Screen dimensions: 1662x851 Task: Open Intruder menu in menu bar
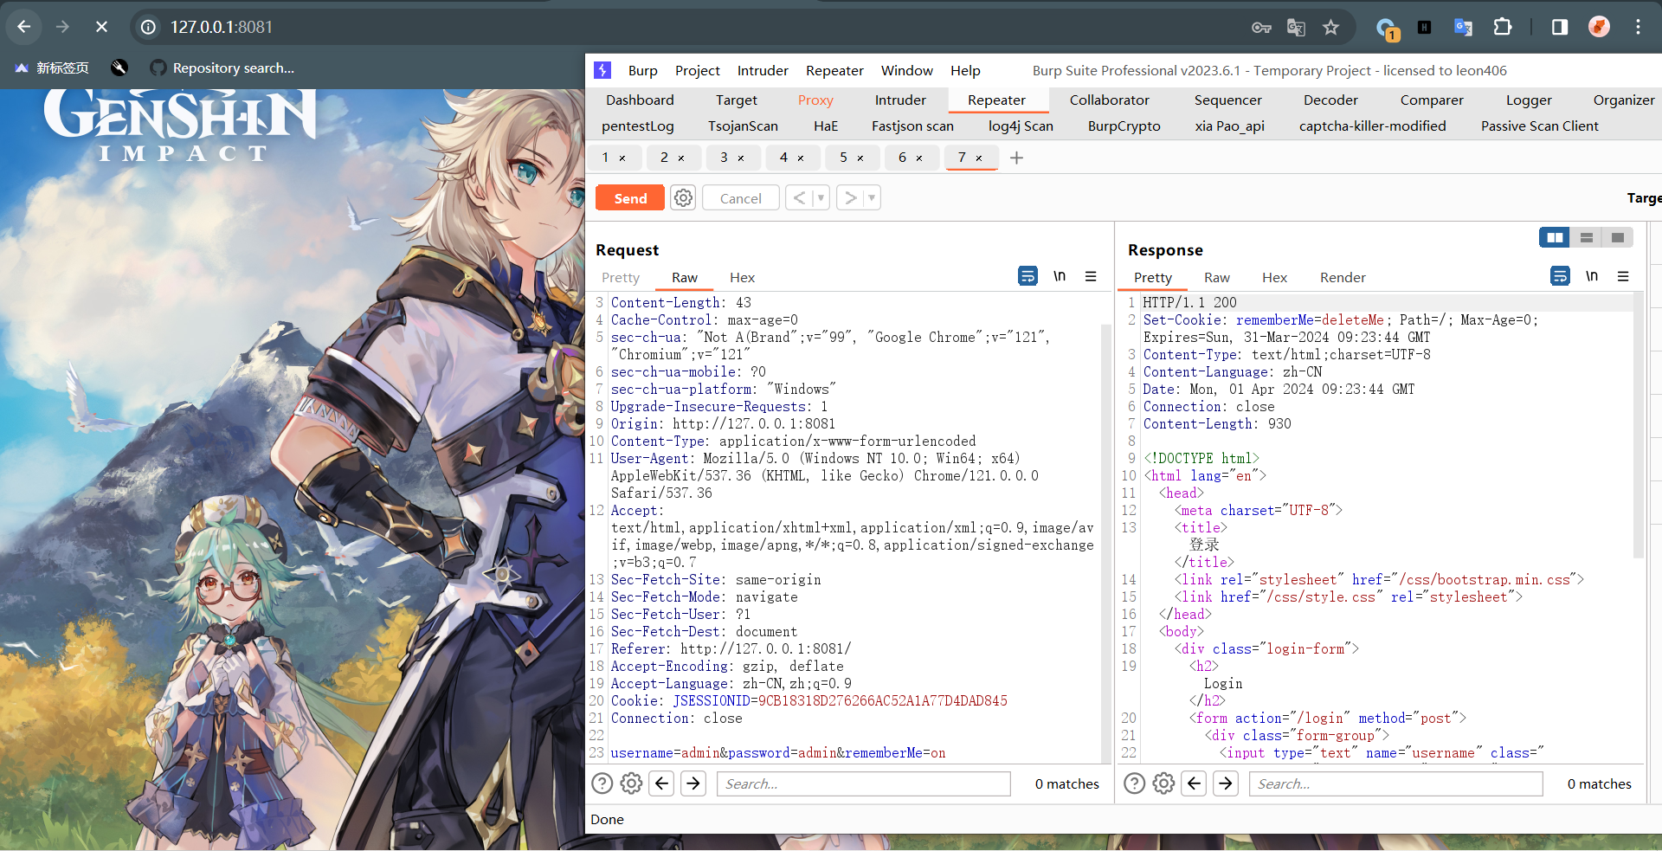click(x=763, y=70)
